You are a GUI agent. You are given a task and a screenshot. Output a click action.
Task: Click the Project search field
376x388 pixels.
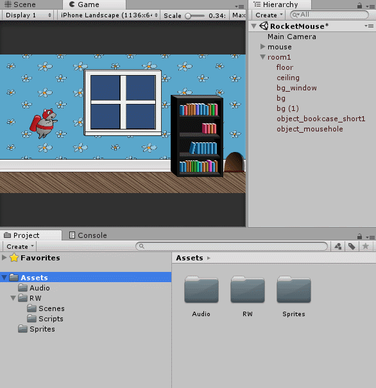[232, 246]
